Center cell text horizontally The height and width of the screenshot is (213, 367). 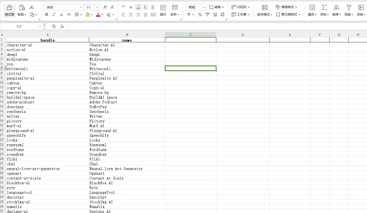131,15
